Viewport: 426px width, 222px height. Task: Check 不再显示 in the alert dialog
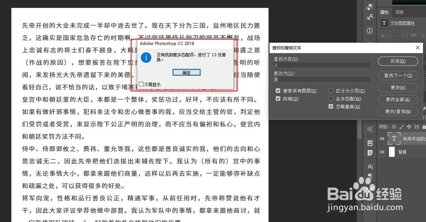[x=141, y=84]
